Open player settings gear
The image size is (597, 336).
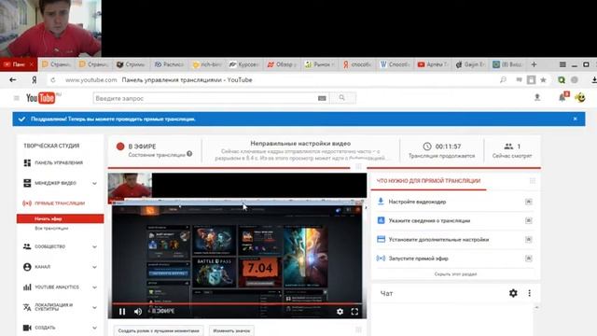pos(340,312)
